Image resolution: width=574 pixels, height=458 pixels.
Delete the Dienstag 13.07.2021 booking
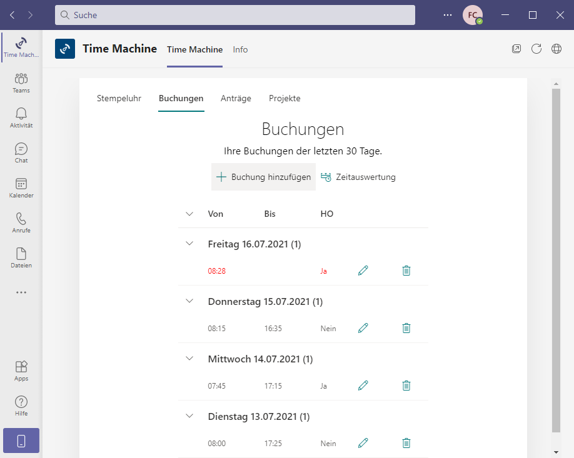pos(406,443)
